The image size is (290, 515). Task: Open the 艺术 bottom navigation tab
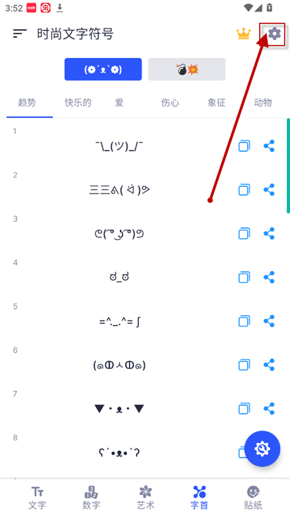coord(146,497)
